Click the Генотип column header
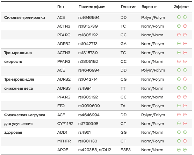Screen dimensions: 194x155 point(129,7)
